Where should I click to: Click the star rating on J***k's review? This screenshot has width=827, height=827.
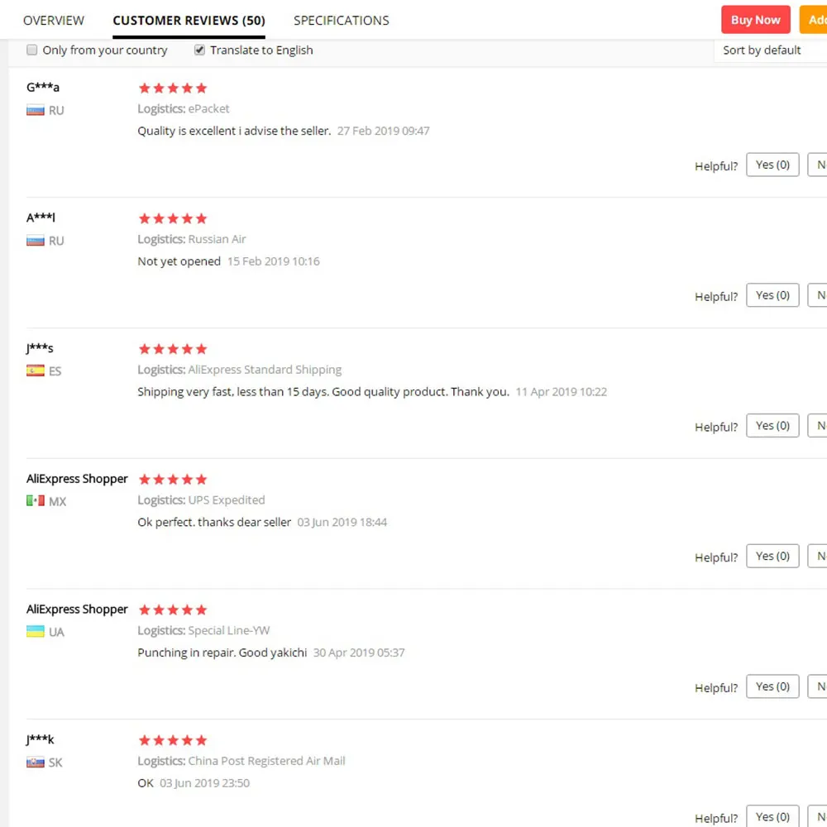pyautogui.click(x=173, y=740)
